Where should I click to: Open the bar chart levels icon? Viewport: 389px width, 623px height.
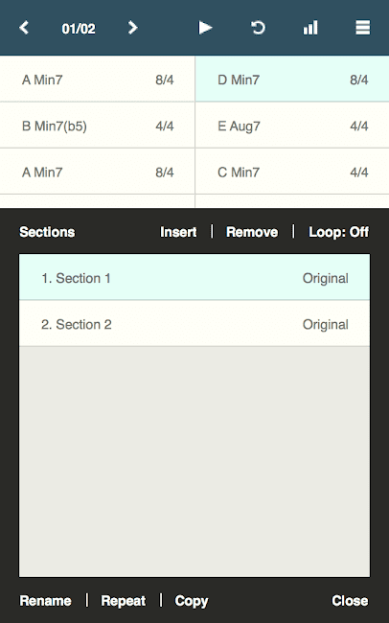click(x=310, y=28)
